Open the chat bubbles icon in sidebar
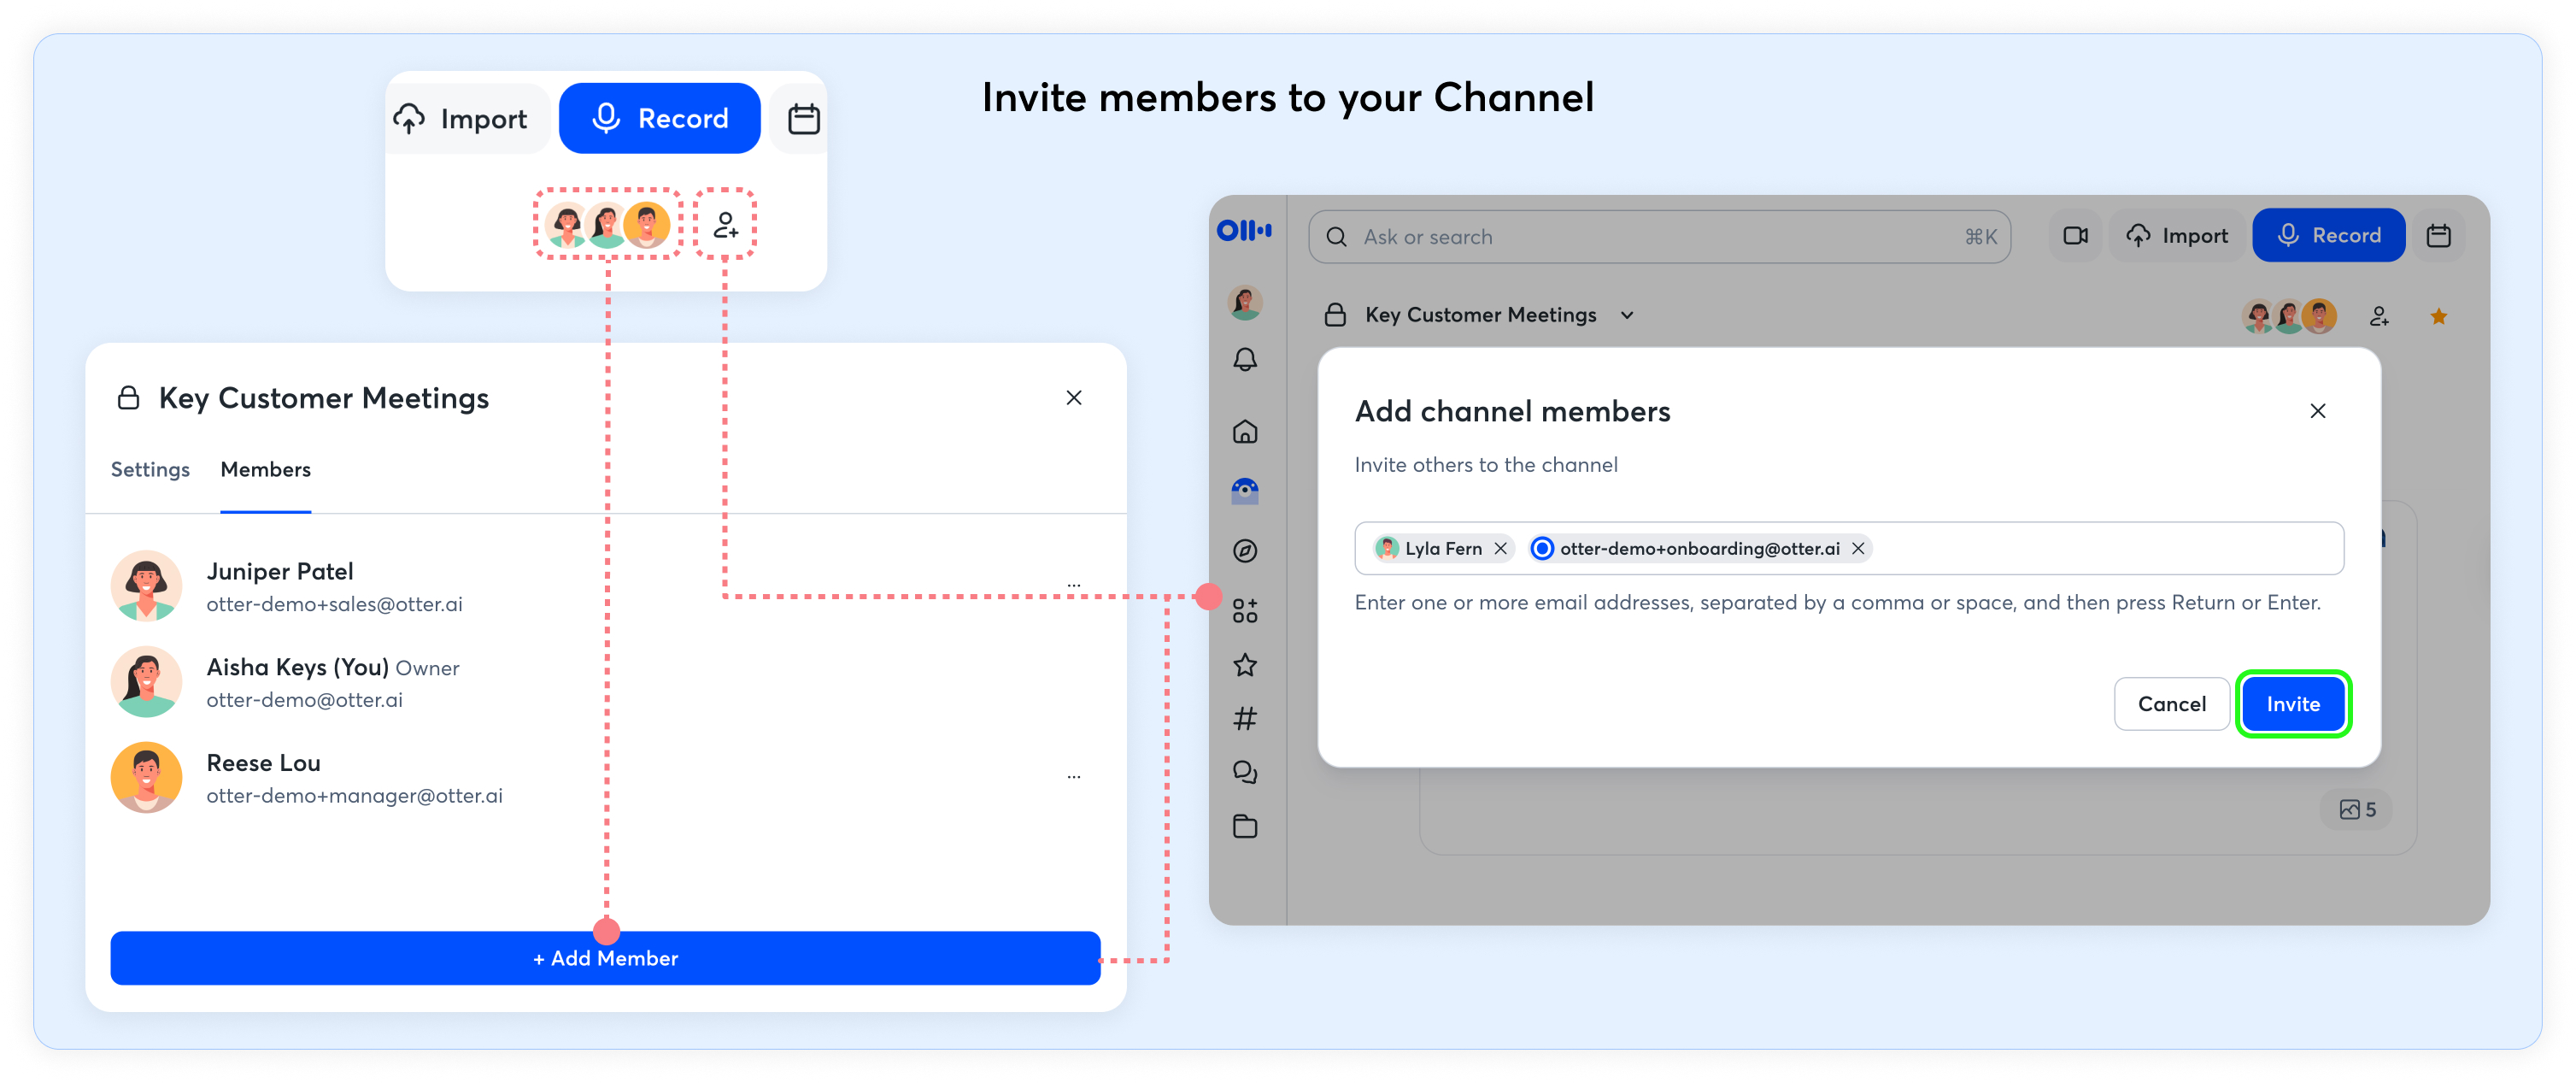This screenshot has height=1083, width=2576. point(1244,772)
